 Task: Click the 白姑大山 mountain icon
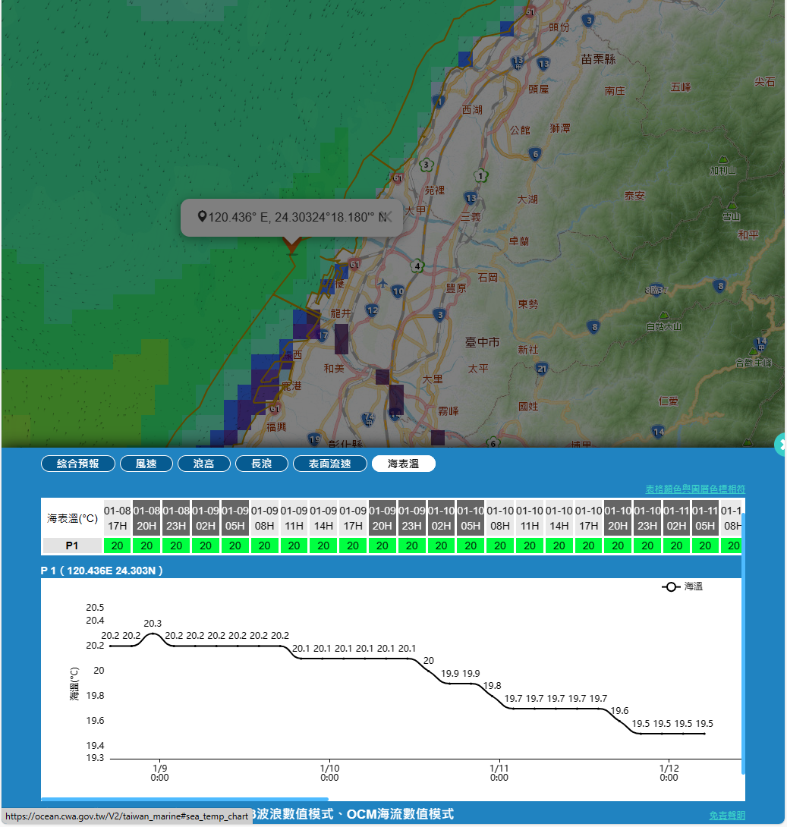pyautogui.click(x=664, y=315)
